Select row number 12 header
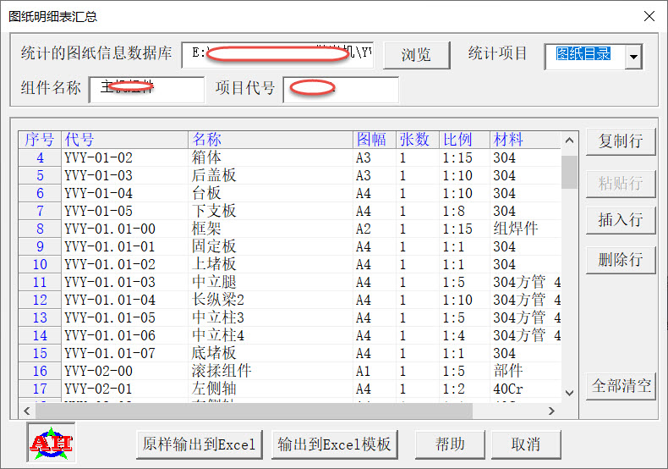668x469 pixels. click(40, 301)
